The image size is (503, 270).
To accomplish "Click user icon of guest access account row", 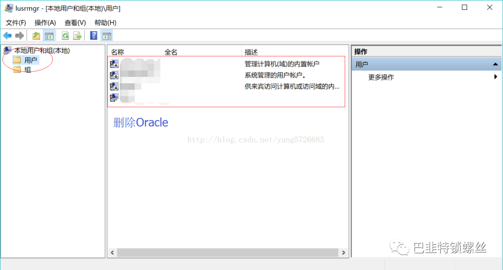I will pyautogui.click(x=114, y=86).
